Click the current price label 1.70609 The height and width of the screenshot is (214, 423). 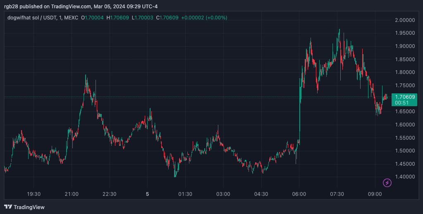tap(404, 97)
